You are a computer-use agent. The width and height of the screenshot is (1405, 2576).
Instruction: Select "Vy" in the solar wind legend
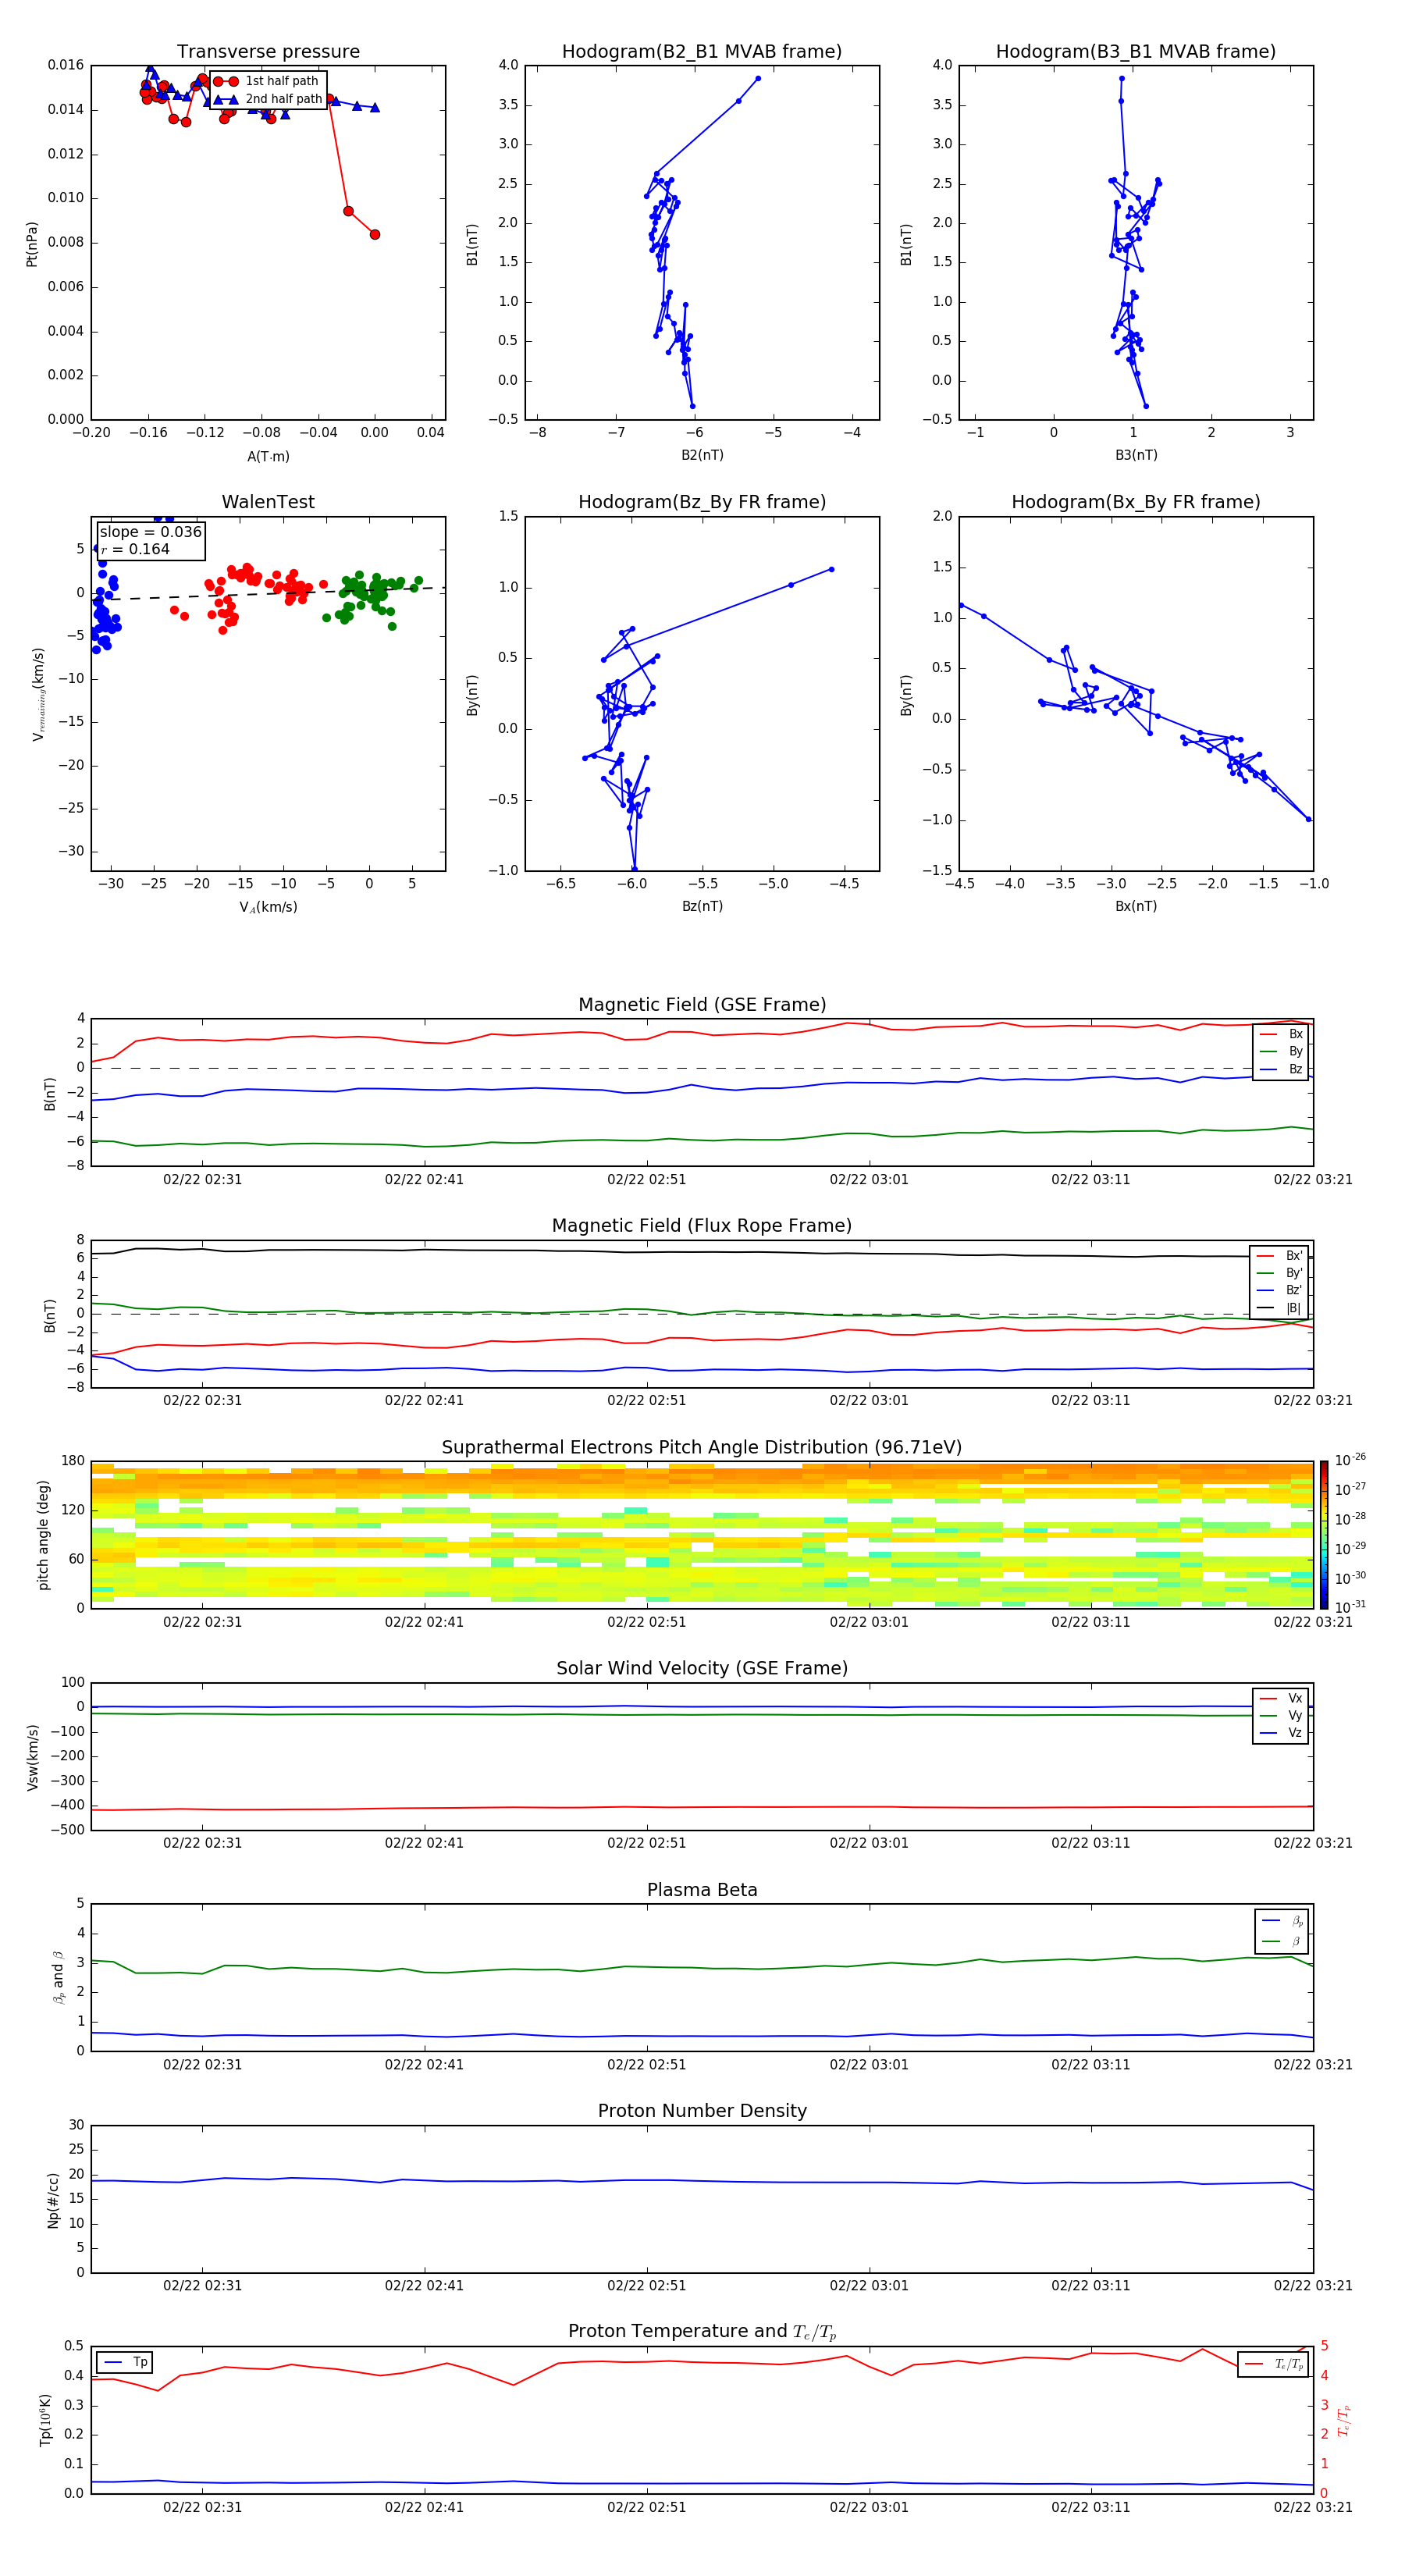coord(1282,1715)
